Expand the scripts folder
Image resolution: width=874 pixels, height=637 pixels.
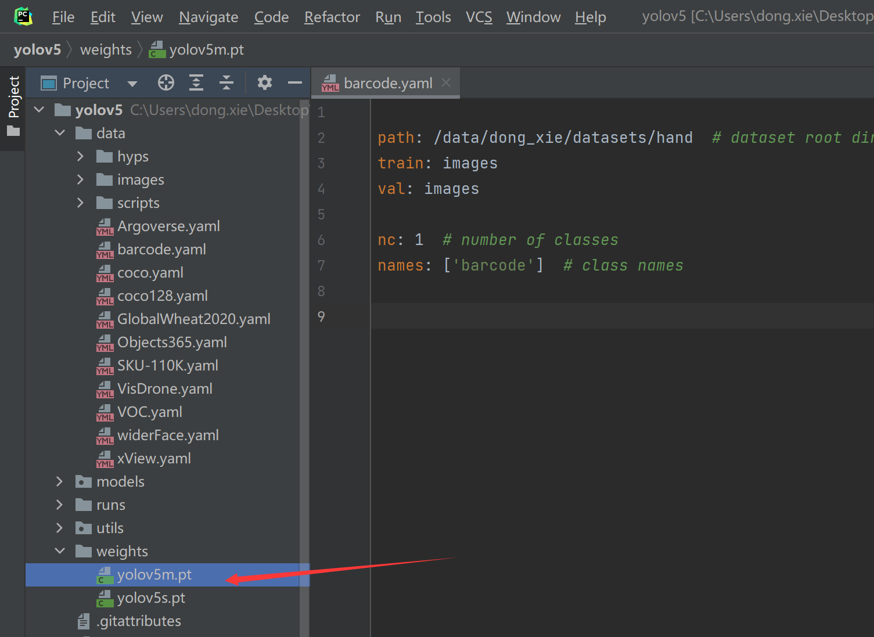pyautogui.click(x=80, y=203)
